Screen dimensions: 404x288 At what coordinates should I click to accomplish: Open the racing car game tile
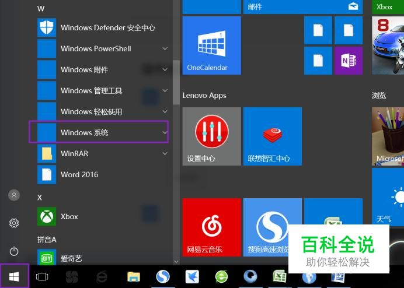tap(388, 45)
